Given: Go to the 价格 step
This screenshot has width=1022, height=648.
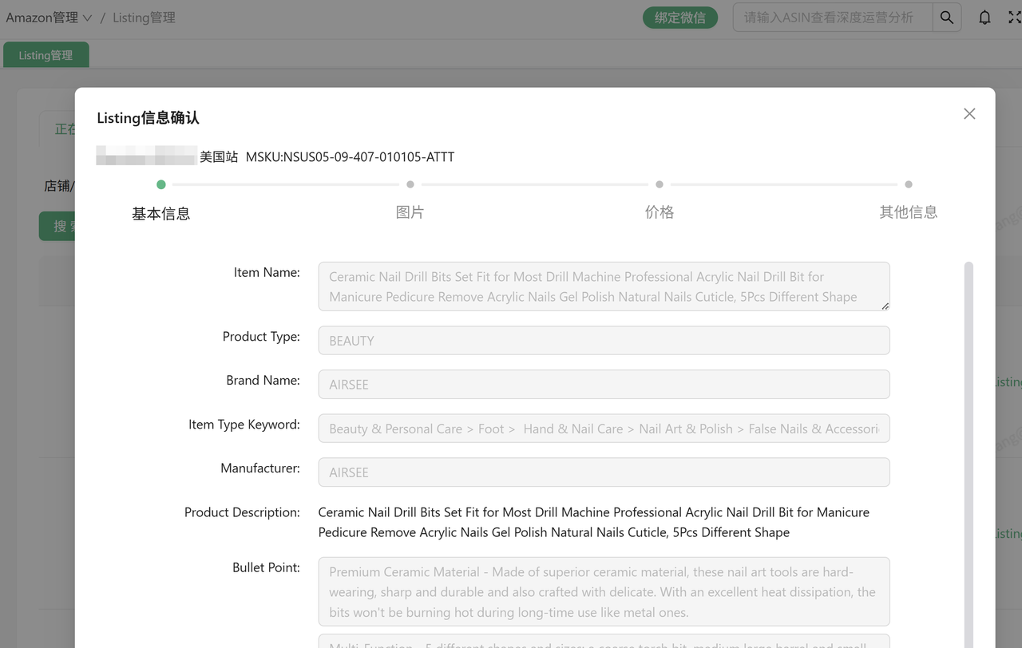Looking at the screenshot, I should click(x=659, y=211).
